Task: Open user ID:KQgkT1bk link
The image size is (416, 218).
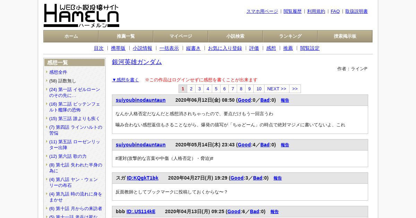Action: click(142, 178)
